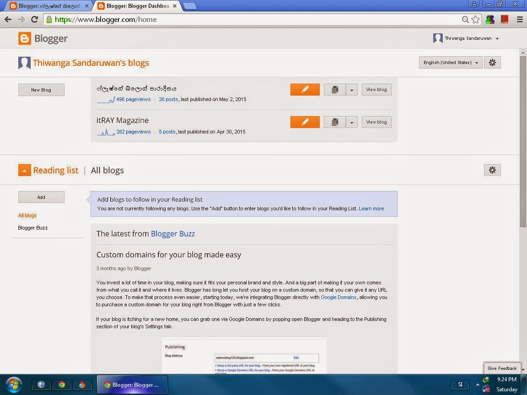Image resolution: width=527 pixels, height=395 pixels.
Task: Create new post for itRAY Magazine
Action: pos(305,122)
